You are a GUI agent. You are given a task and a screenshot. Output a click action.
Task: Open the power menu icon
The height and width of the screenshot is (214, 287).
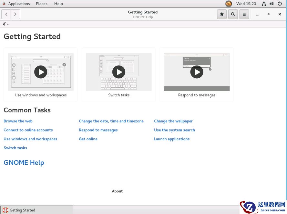[x=280, y=4]
